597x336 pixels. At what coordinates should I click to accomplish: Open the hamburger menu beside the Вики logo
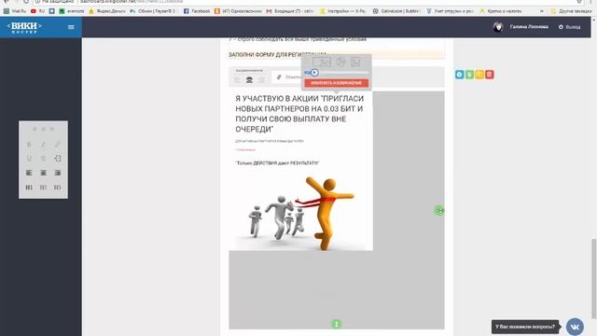tap(71, 27)
